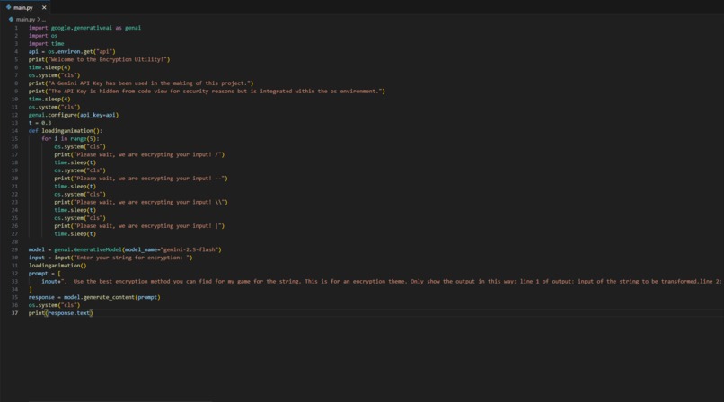Close the main.py tab
Image resolution: width=724 pixels, height=402 pixels.
[x=44, y=7]
